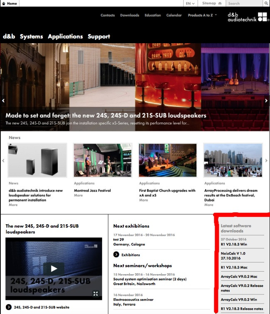
Task: Open the Systems menu
Action: [32, 37]
